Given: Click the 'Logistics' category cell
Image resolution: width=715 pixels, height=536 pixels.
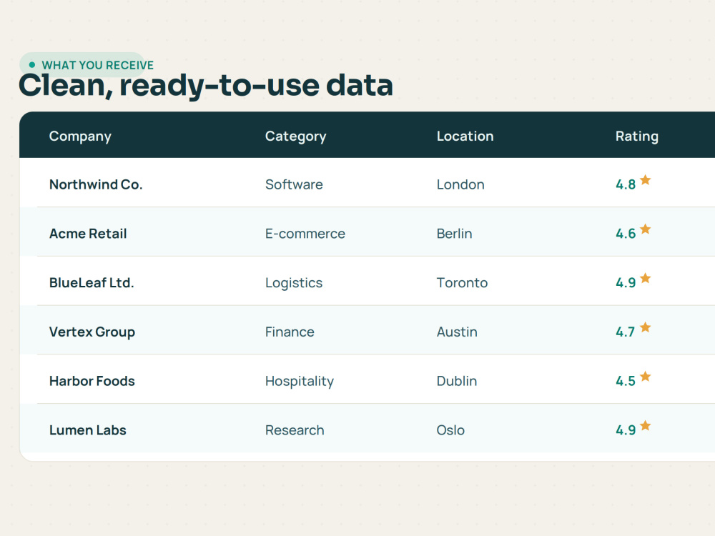Looking at the screenshot, I should pyautogui.click(x=294, y=283).
